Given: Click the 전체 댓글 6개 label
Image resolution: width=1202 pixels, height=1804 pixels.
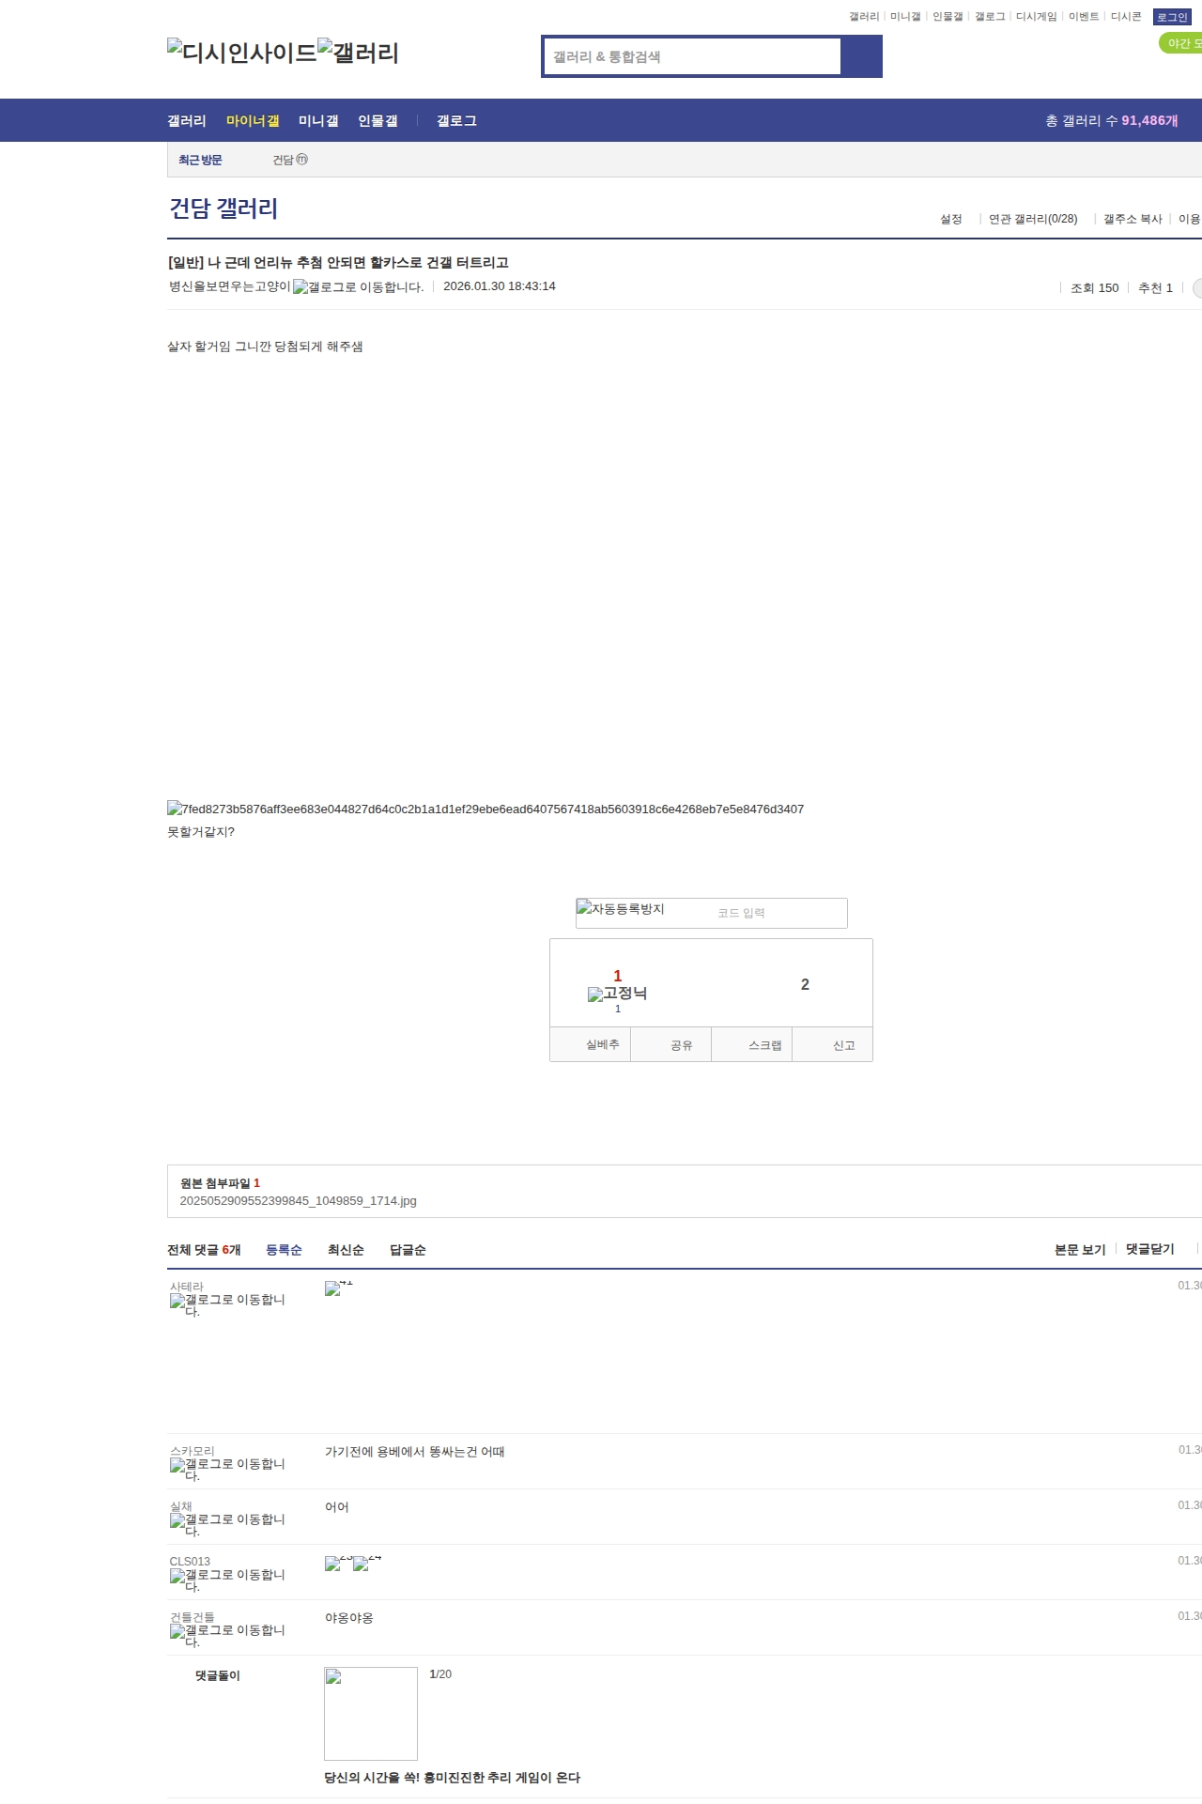Looking at the screenshot, I should 204,1250.
